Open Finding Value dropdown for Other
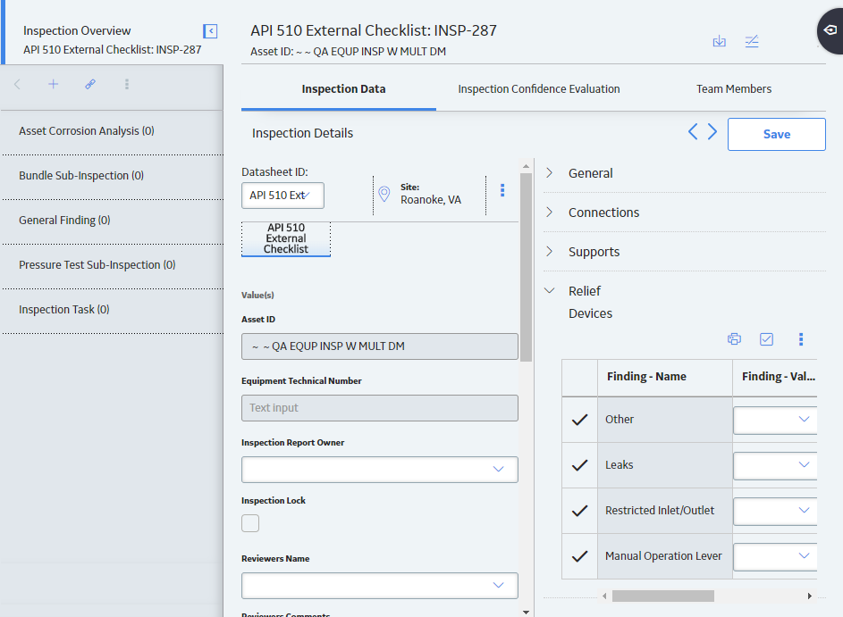Screen dimensions: 843x617 click(x=775, y=420)
